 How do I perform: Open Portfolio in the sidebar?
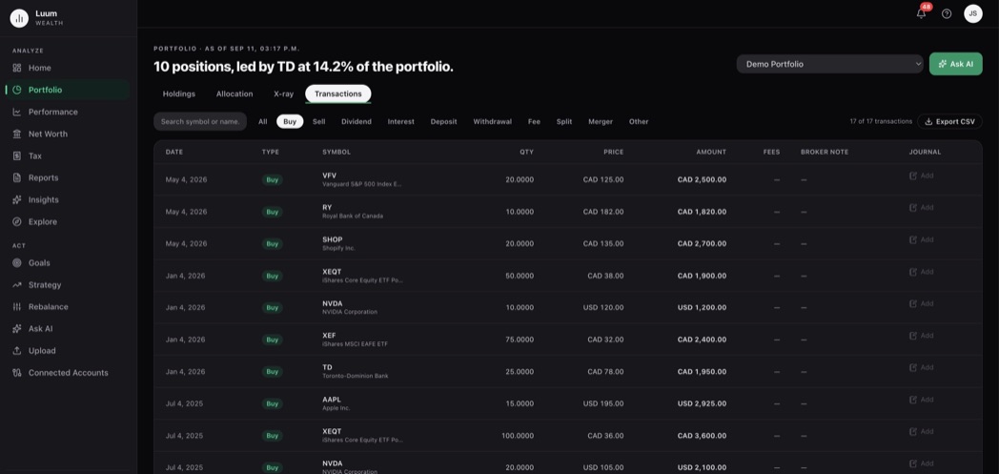point(67,90)
